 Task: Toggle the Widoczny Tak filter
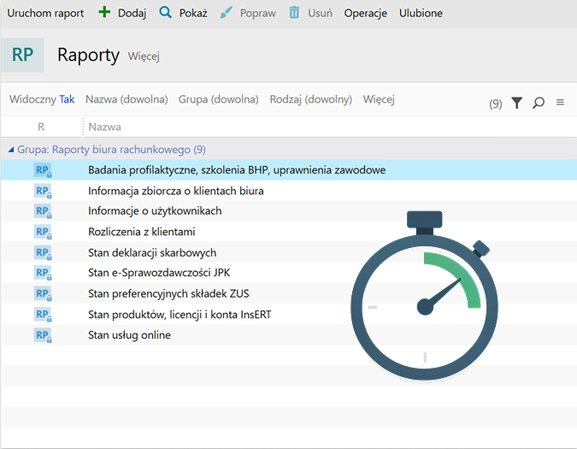coord(42,99)
